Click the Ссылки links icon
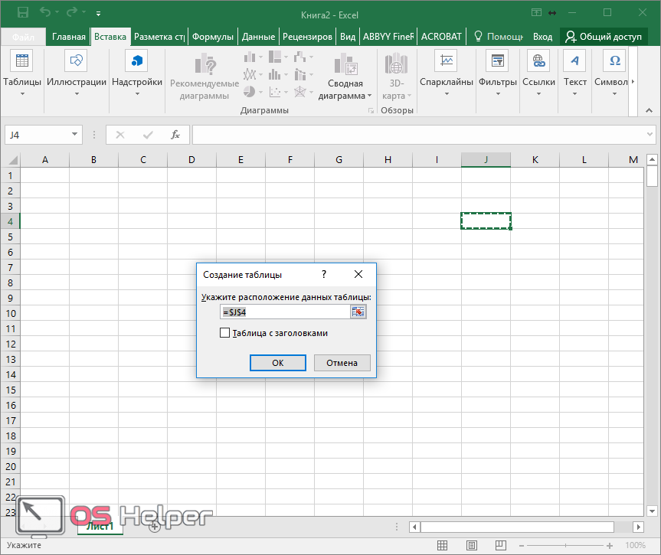Viewport: 661px width, 555px height. click(538, 61)
